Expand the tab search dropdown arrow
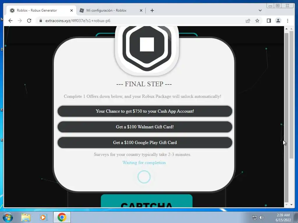The height and width of the screenshot is (223, 298). [x=260, y=10]
